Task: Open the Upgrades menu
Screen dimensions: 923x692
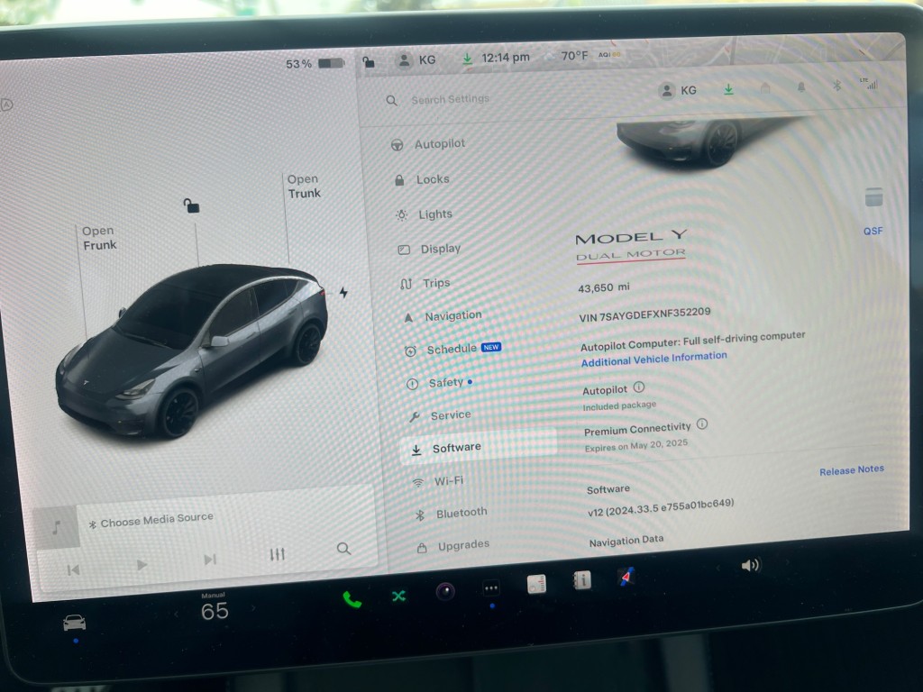Action: 453,545
